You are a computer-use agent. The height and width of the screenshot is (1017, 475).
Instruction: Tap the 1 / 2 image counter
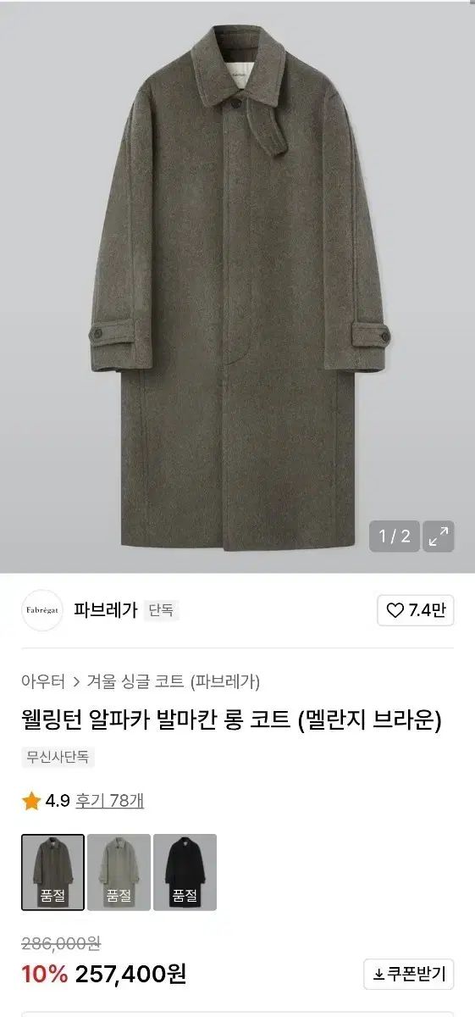pos(395,536)
